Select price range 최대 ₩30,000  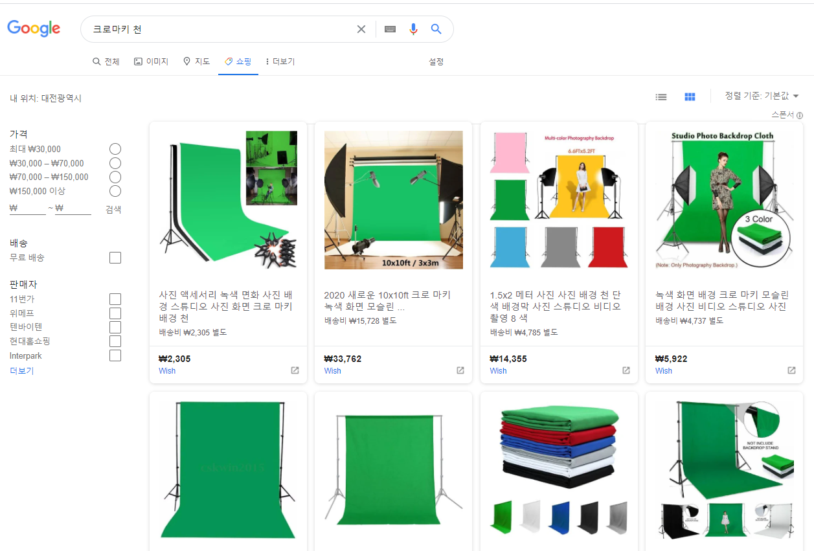point(115,149)
